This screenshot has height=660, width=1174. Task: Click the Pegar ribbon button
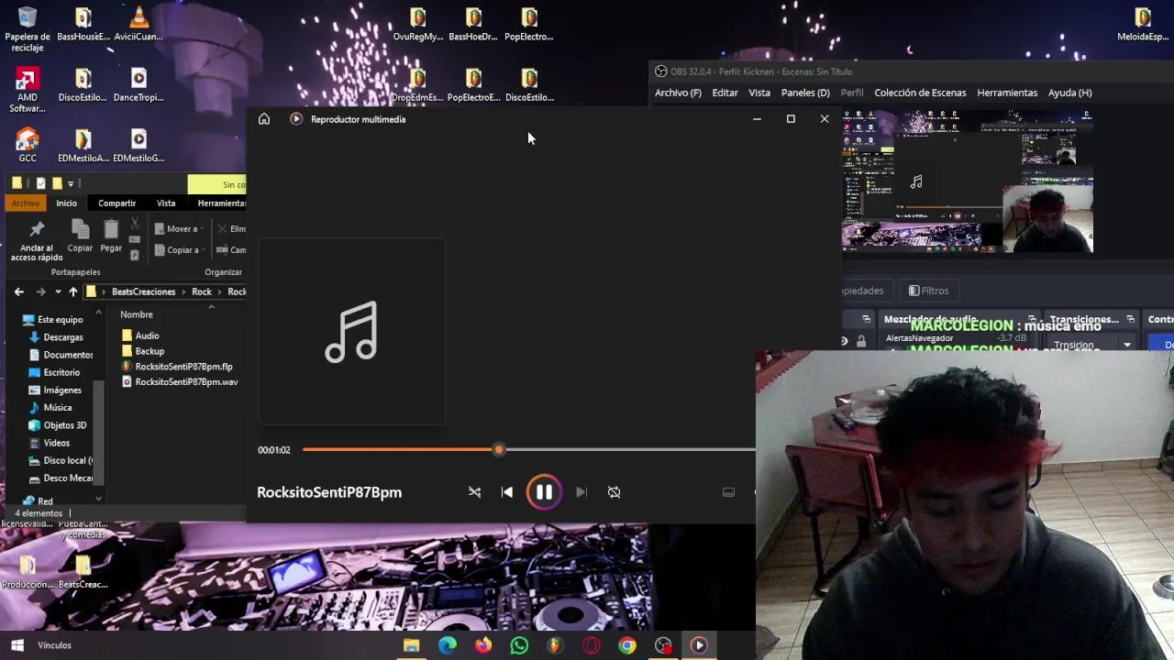111,236
